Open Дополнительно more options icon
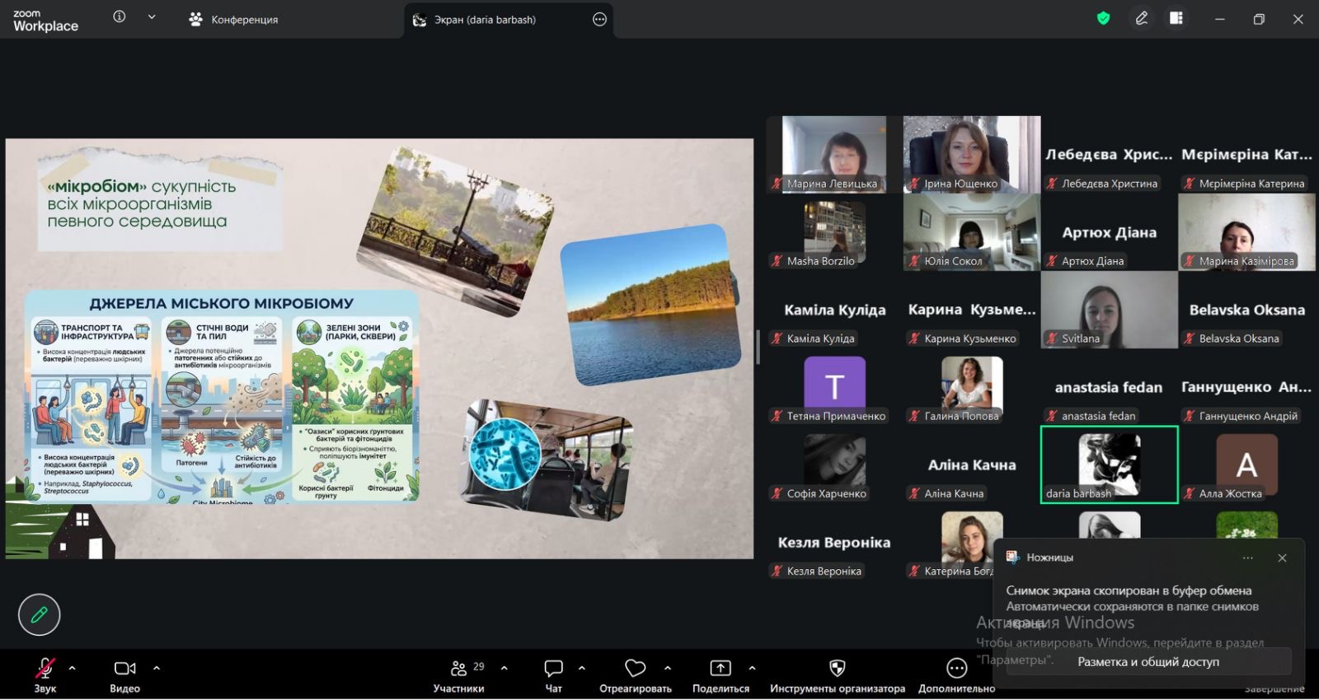This screenshot has height=700, width=1319. pos(956,669)
